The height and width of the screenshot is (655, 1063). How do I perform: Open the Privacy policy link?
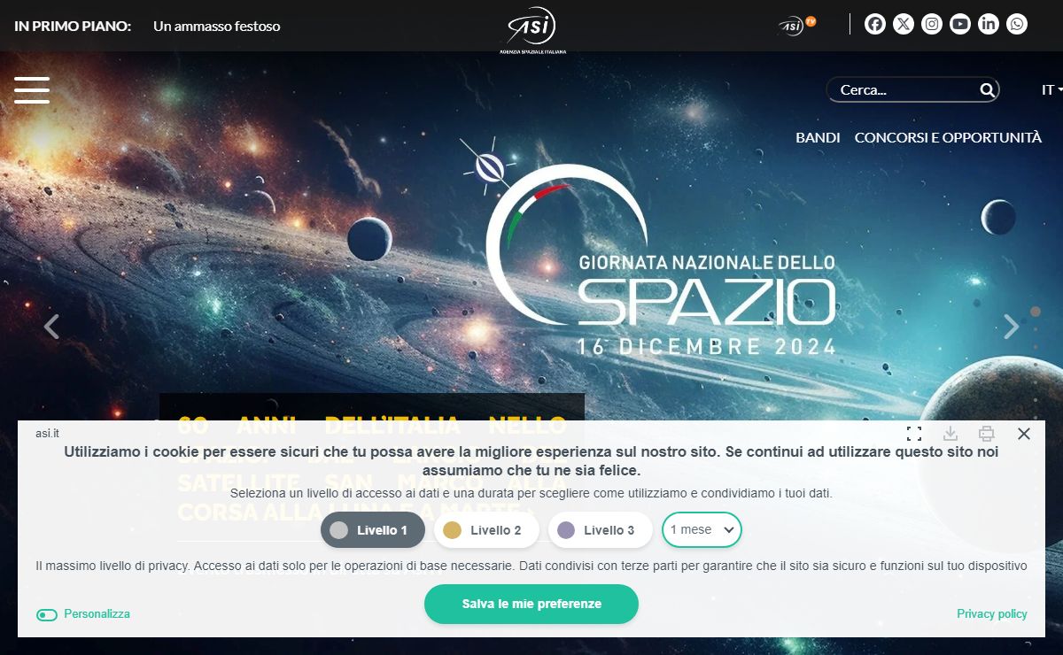(x=992, y=613)
